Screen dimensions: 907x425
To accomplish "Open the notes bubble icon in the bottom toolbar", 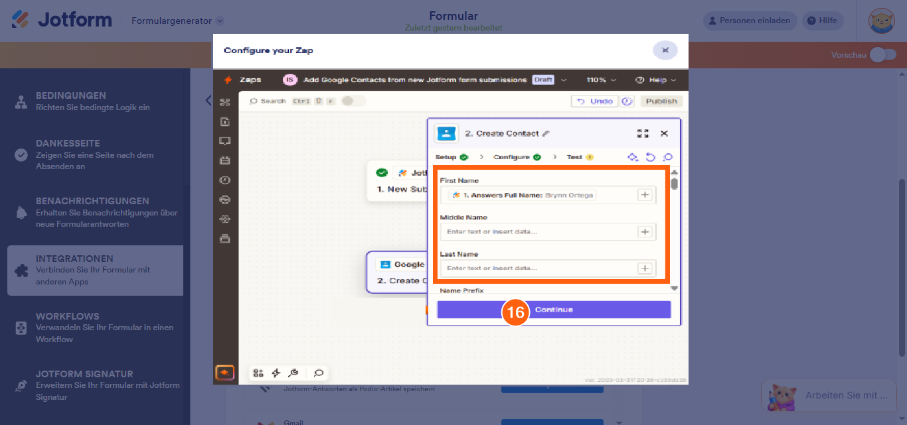I will [x=318, y=373].
